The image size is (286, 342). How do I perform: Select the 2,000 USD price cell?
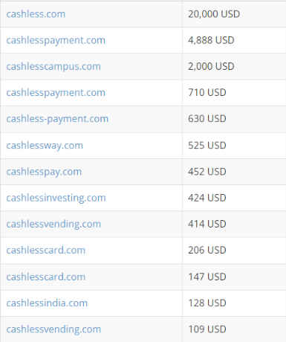(x=234, y=66)
